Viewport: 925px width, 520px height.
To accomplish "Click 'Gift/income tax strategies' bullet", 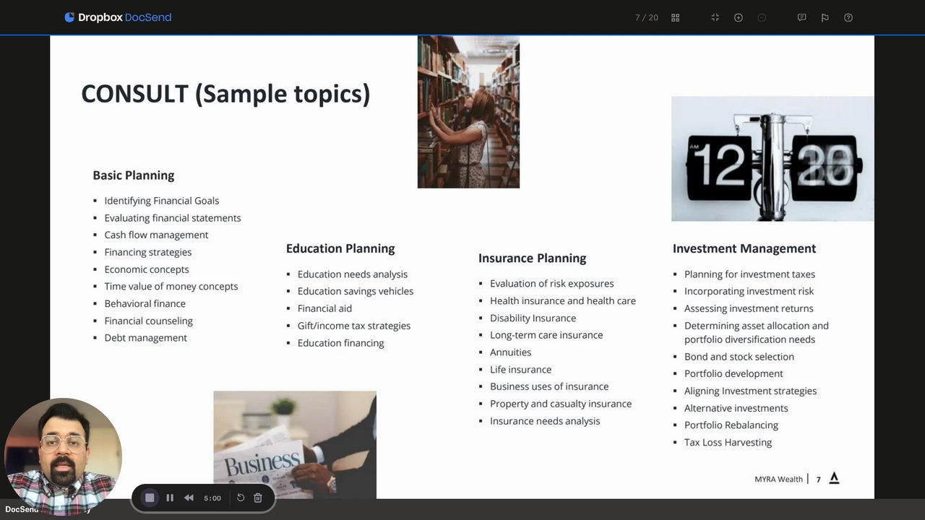I will pyautogui.click(x=354, y=326).
